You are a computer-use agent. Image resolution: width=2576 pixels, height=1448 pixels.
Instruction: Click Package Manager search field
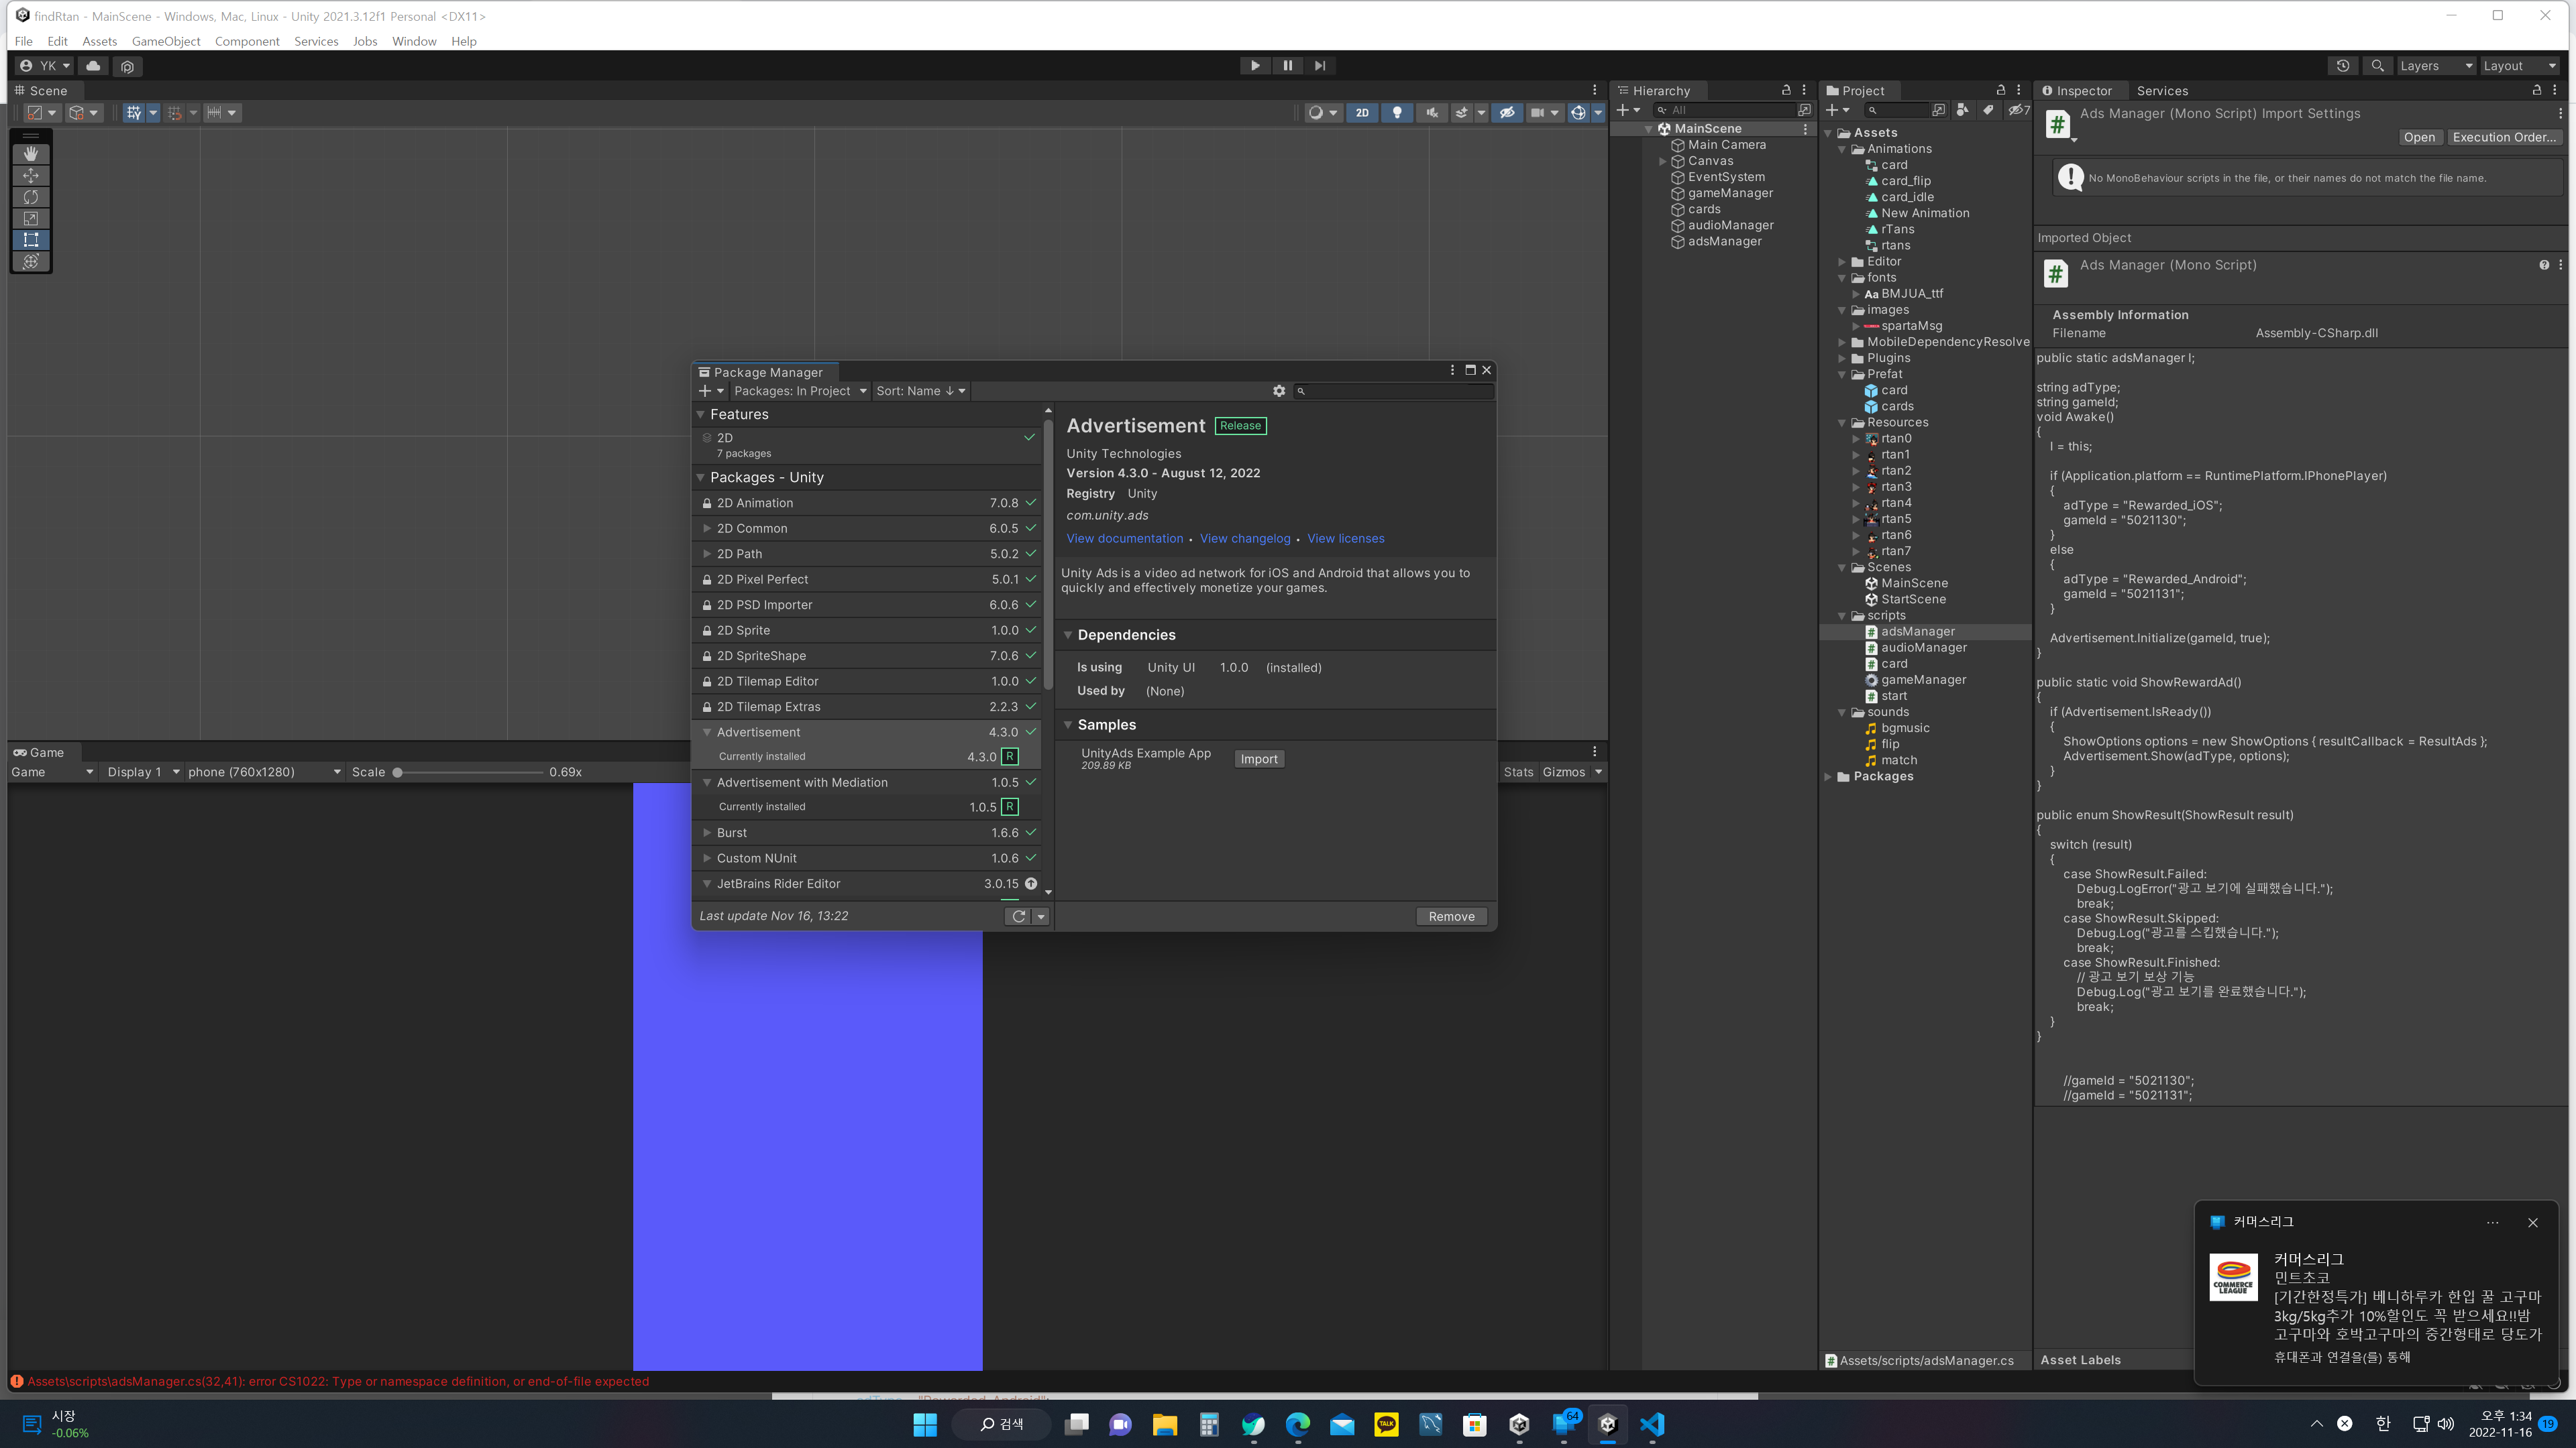click(1394, 391)
